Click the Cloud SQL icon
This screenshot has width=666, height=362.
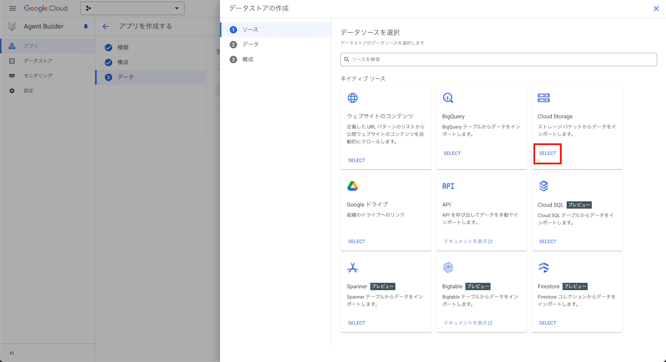543,186
